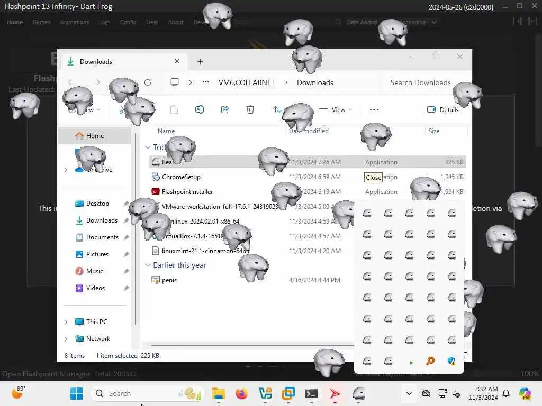The image size is (542, 406).
Task: Click the Paste icon in Explorer toolbar
Action: coord(174,110)
